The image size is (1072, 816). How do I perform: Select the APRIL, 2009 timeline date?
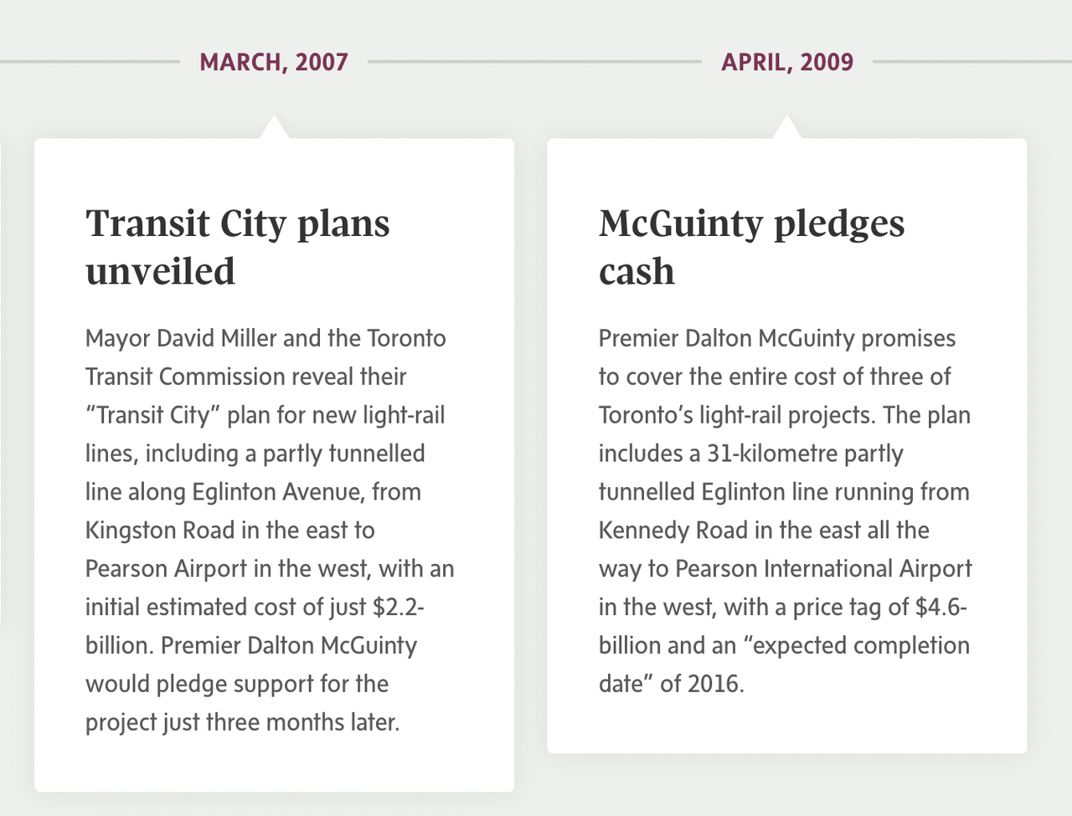787,62
